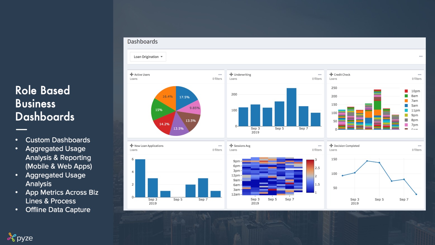This screenshot has width=435, height=245.
Task: Open the three-dot menu on Underwriting widget
Action: click(x=320, y=75)
